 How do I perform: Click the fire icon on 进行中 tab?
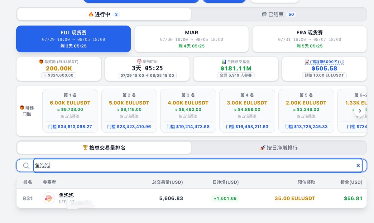pyautogui.click(x=91, y=14)
